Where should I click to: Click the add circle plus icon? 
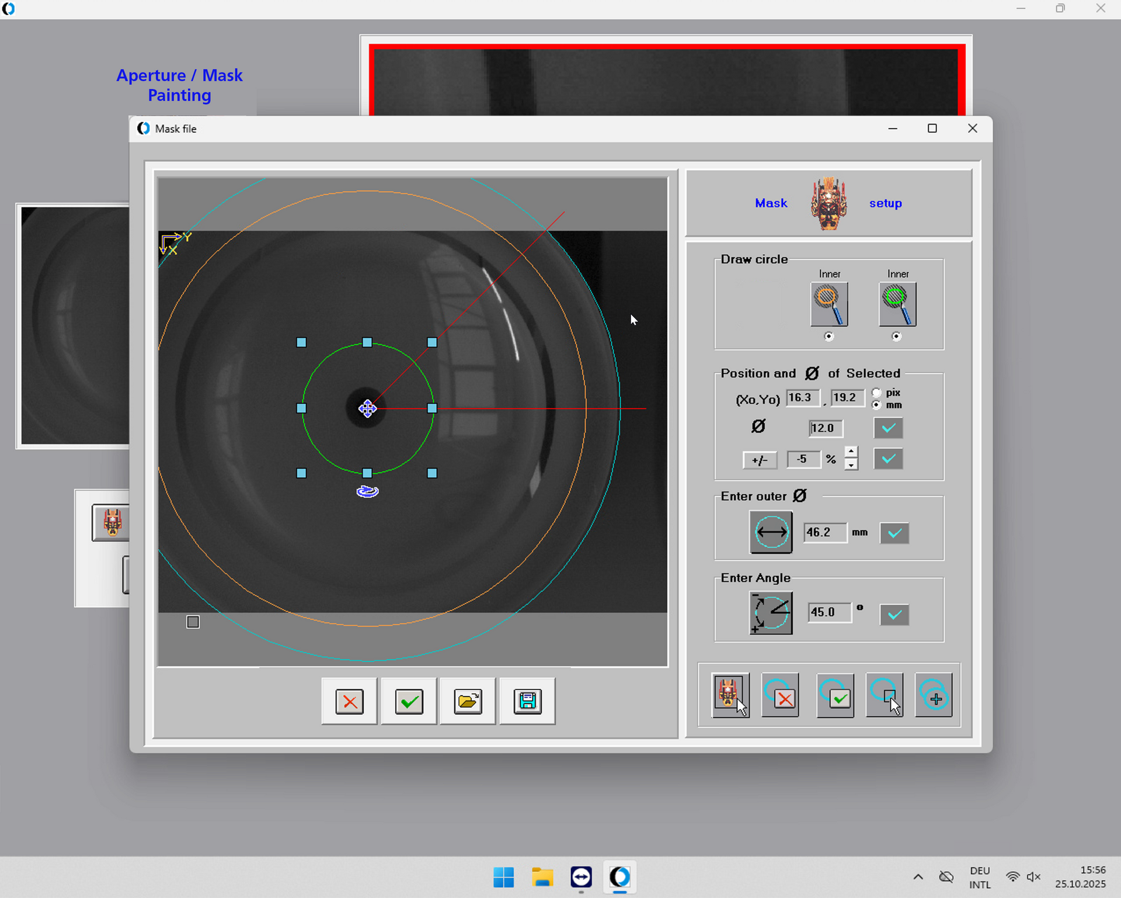pyautogui.click(x=934, y=695)
